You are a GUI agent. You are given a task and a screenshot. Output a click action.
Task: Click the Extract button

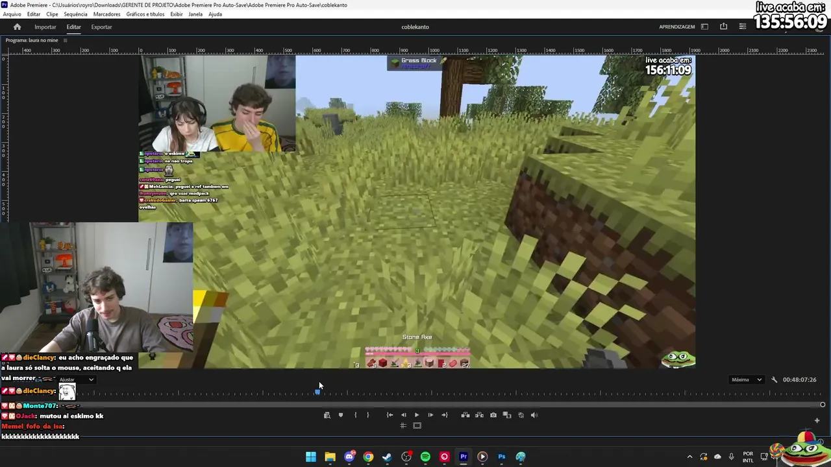pos(479,415)
